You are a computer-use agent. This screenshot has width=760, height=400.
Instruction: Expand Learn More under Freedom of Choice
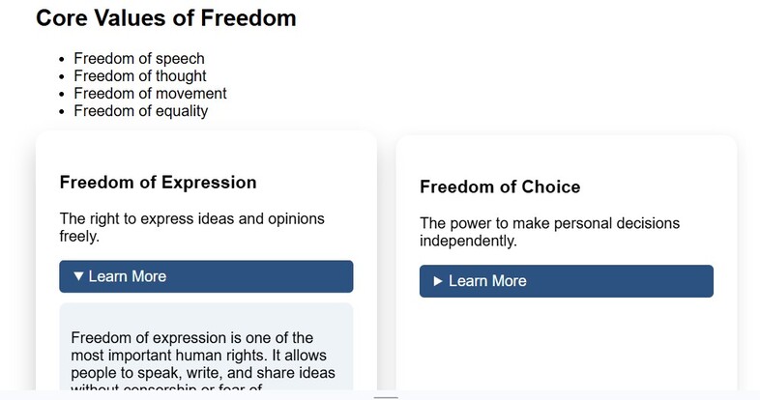click(x=566, y=281)
